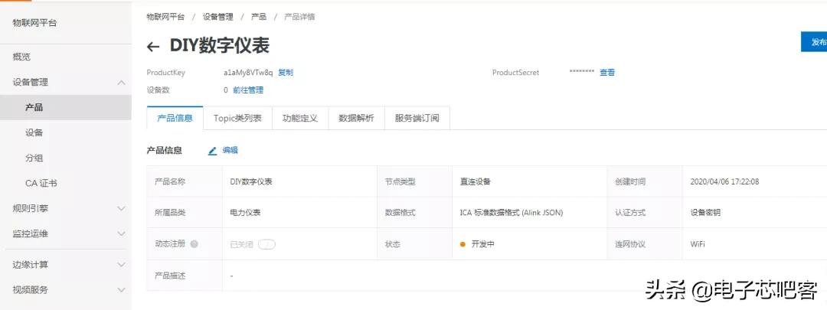Select 产品 in the sidebar
Image resolution: width=827 pixels, height=310 pixels.
(x=65, y=108)
